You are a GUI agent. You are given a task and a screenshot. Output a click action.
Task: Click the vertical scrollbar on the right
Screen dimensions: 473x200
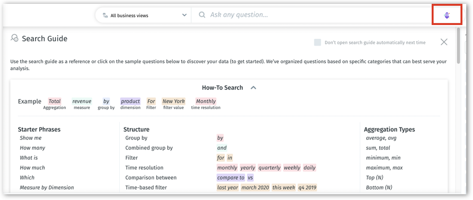(x=459, y=46)
